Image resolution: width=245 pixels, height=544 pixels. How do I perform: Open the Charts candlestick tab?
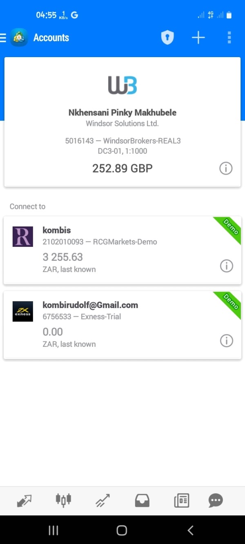63,500
